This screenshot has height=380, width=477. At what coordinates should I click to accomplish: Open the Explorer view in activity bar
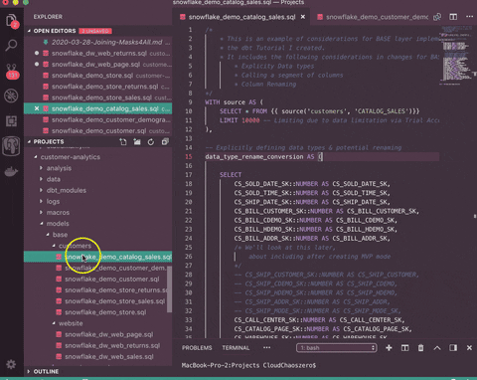pyautogui.click(x=12, y=21)
